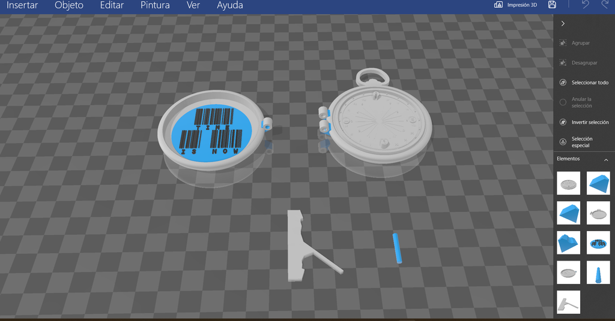Select the blue cylinder pin in viewport

[x=398, y=249]
